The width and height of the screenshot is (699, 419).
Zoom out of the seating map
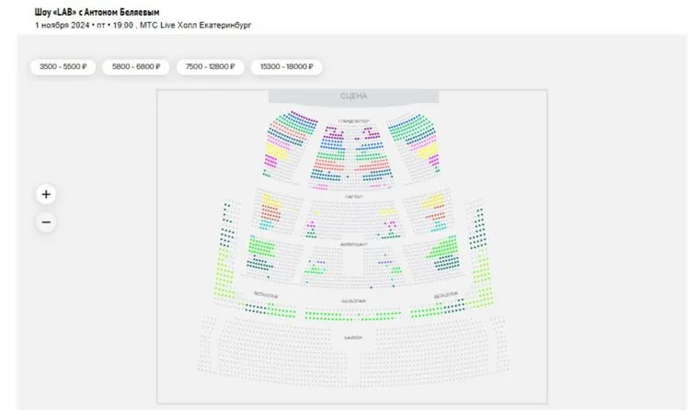(x=46, y=222)
